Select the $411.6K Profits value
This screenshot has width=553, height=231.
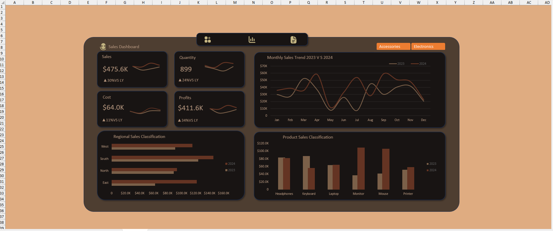pyautogui.click(x=190, y=108)
